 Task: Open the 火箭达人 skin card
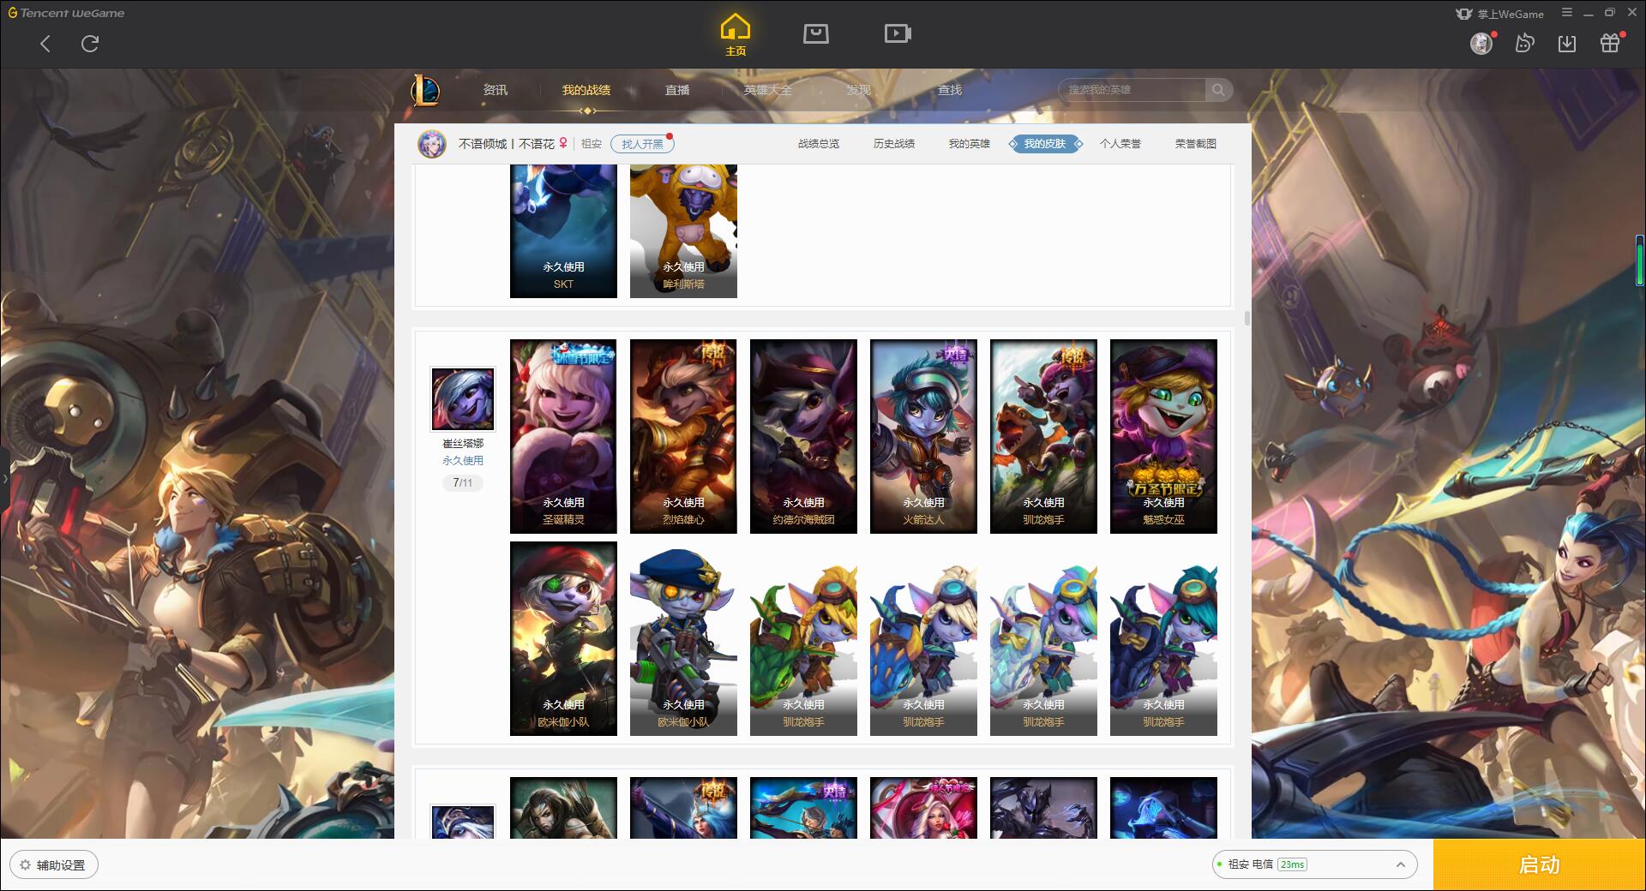[923, 436]
